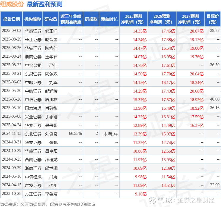This screenshot has height=207, width=221.
Task: Select the date cell 2024-09-29
Action: [x=12, y=168]
